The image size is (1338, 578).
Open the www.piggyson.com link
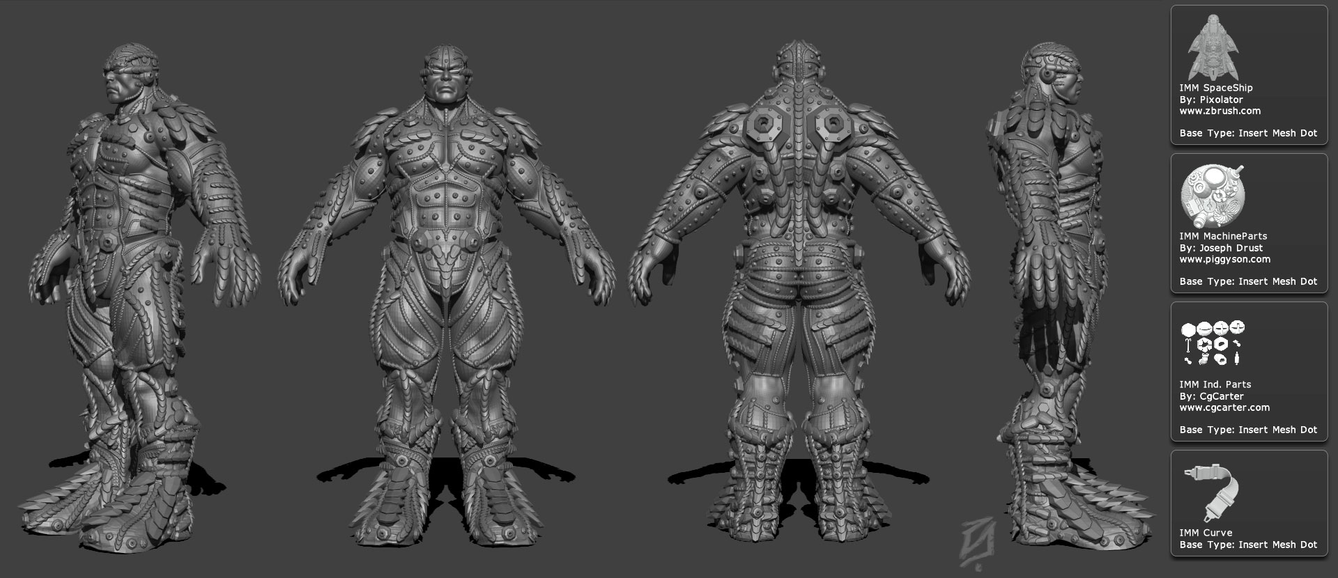click(1224, 259)
